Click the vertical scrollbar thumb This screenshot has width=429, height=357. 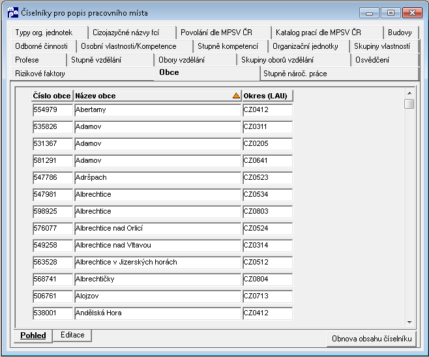point(409,104)
